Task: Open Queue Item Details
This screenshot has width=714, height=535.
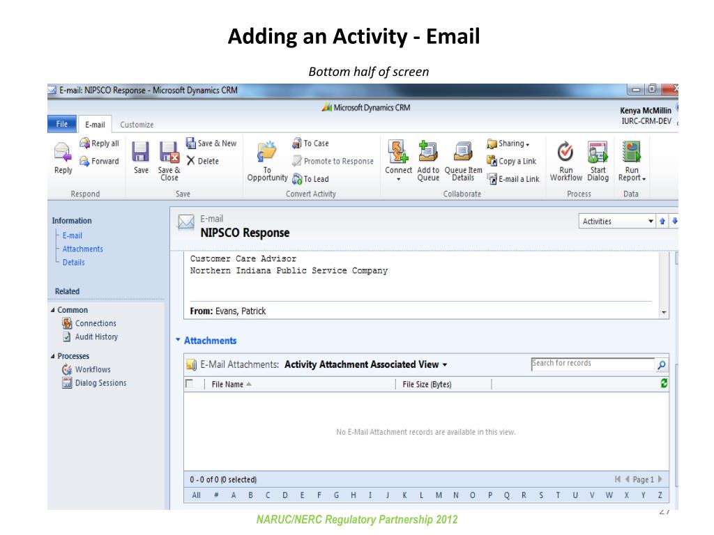Action: pos(463,161)
